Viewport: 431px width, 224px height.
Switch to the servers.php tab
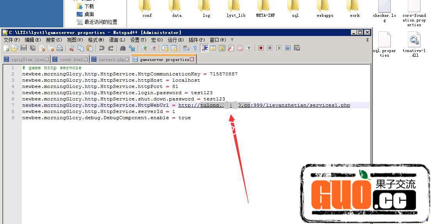[x=111, y=59]
